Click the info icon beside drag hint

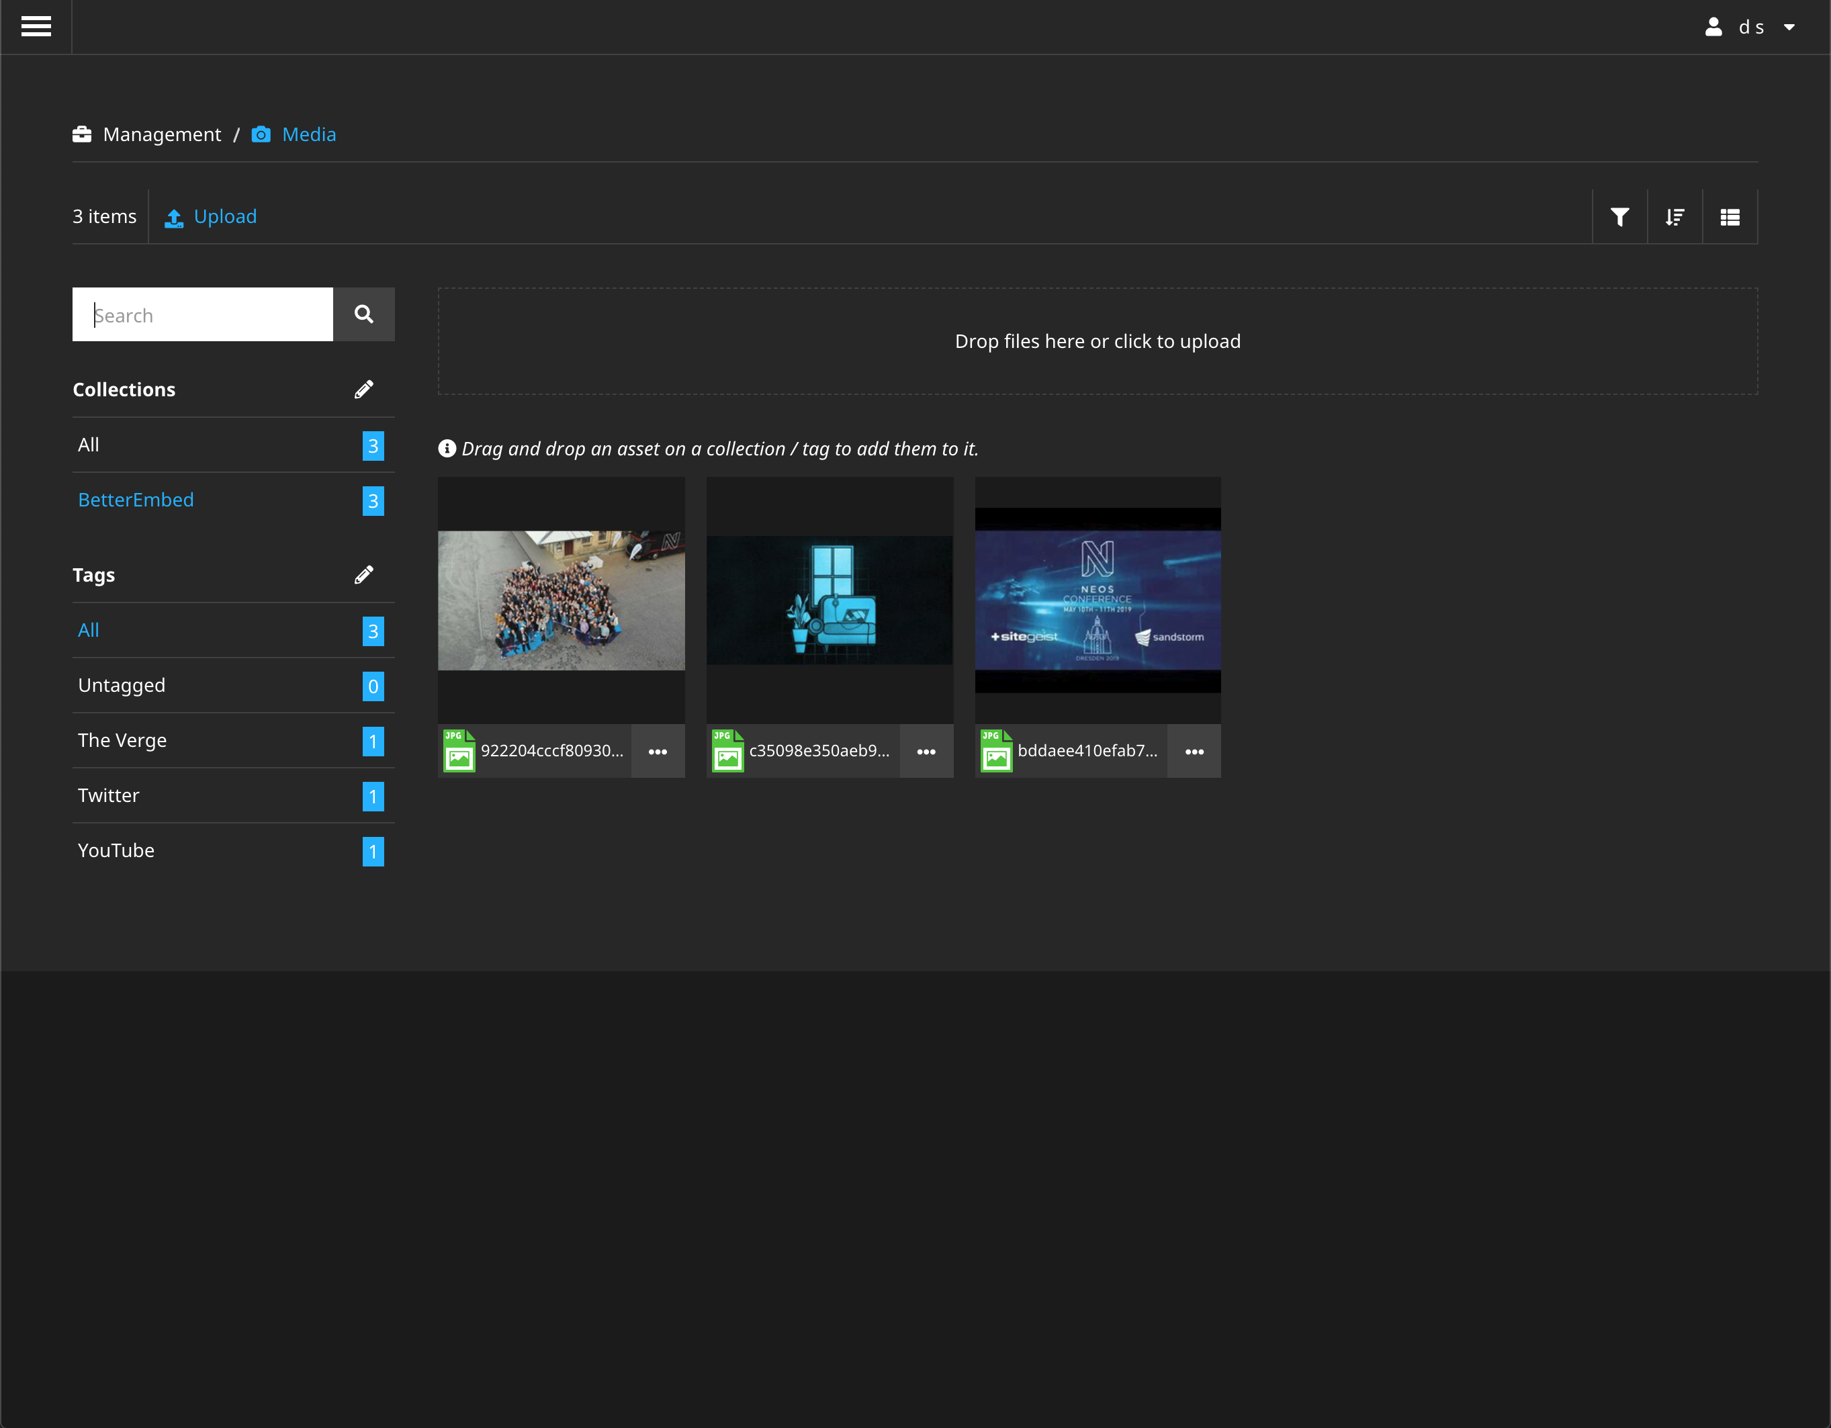447,449
